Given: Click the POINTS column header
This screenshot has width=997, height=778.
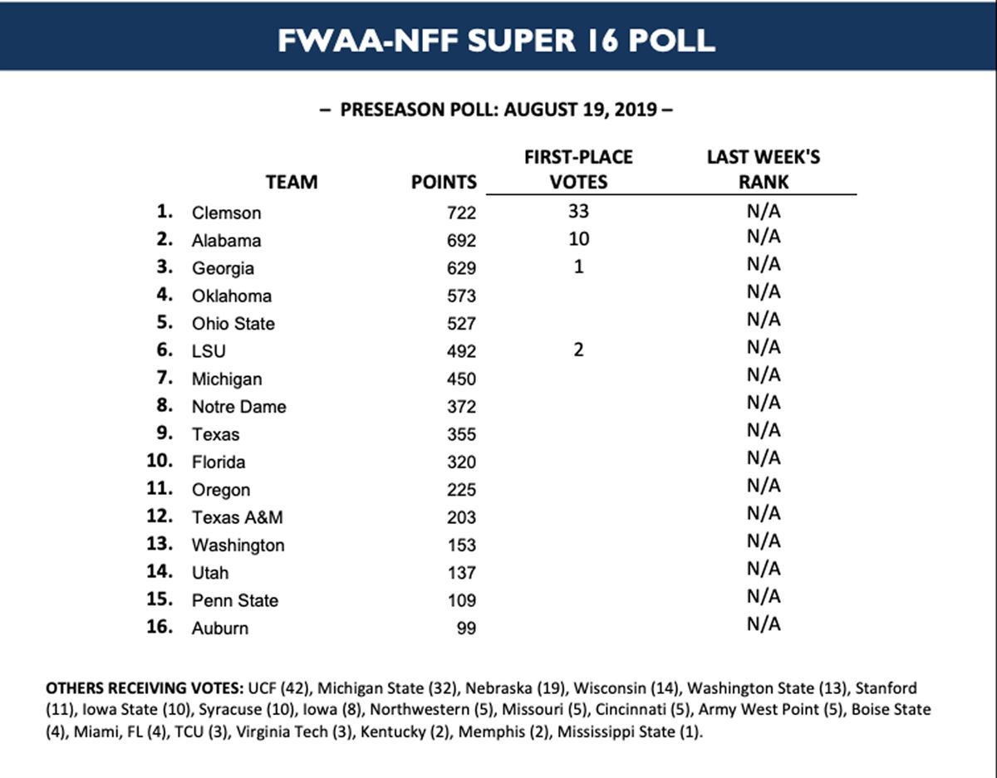Looking at the screenshot, I should (x=444, y=182).
